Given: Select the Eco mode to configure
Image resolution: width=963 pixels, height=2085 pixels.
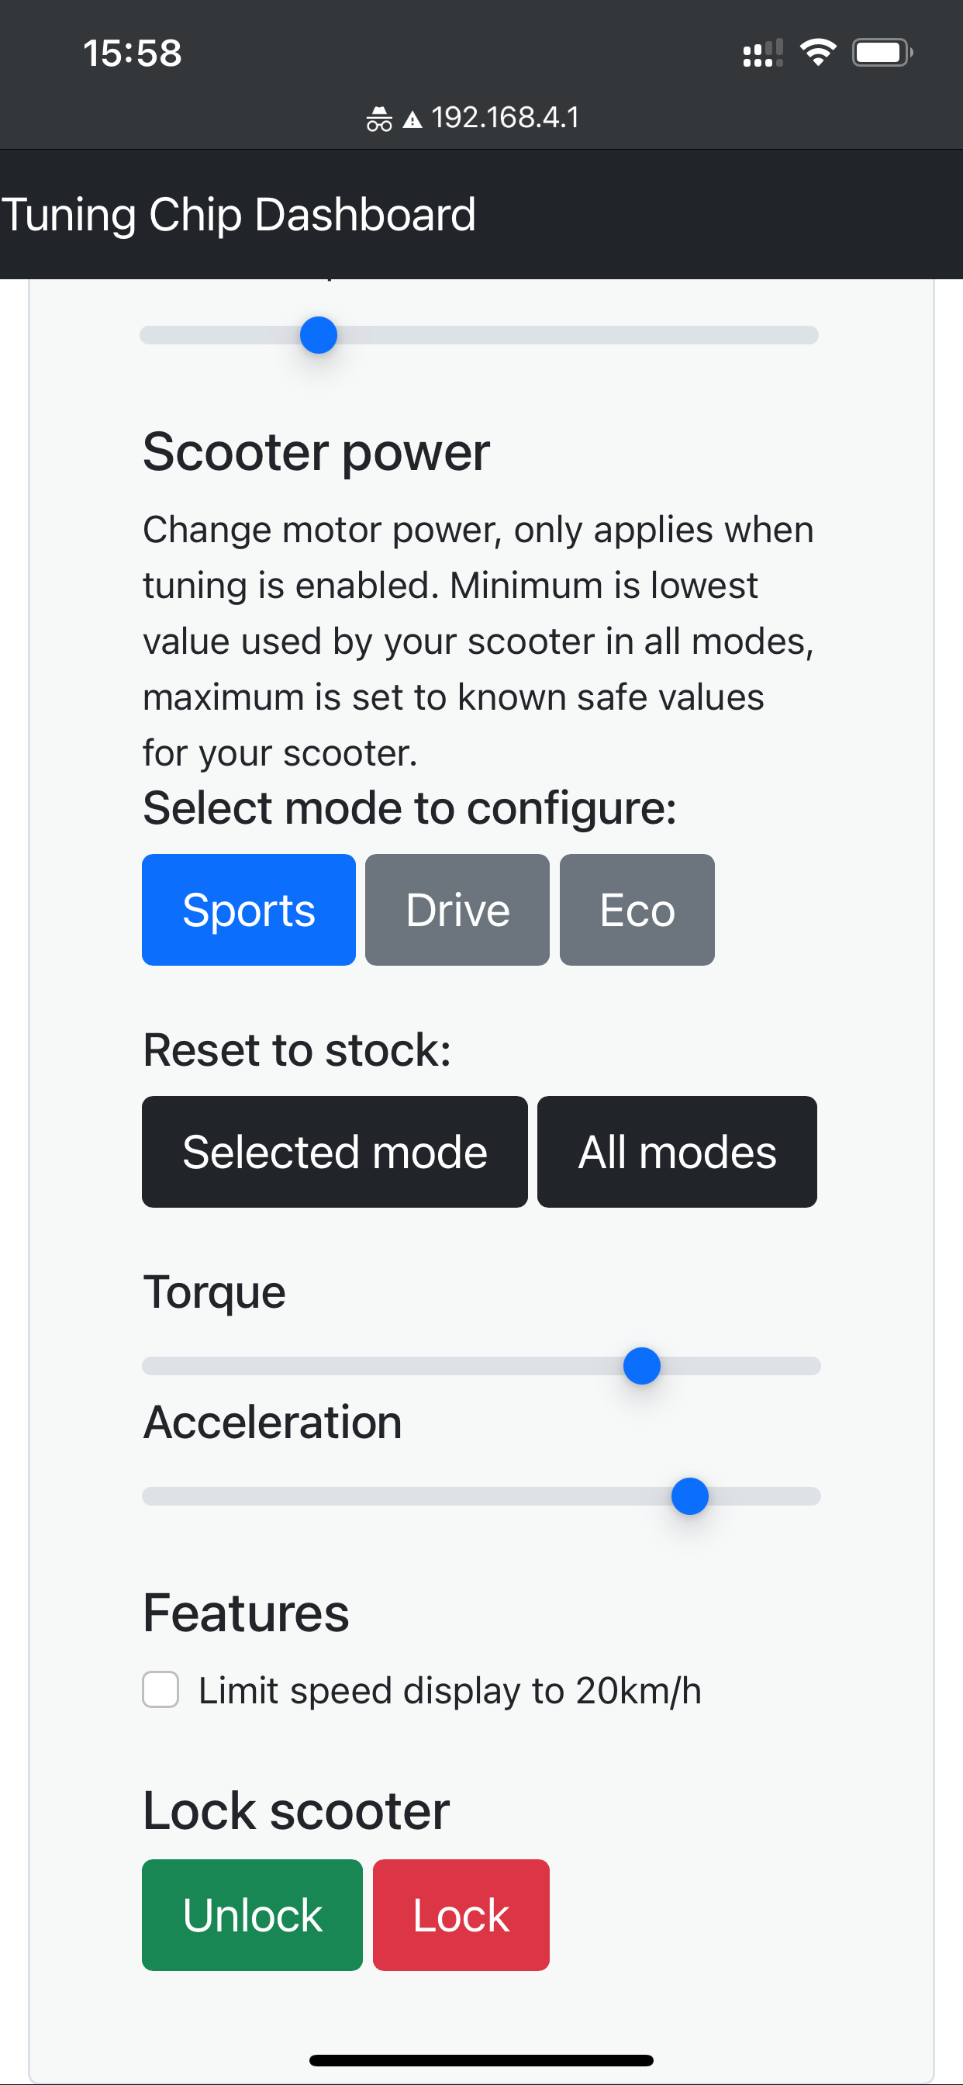Looking at the screenshot, I should (636, 909).
